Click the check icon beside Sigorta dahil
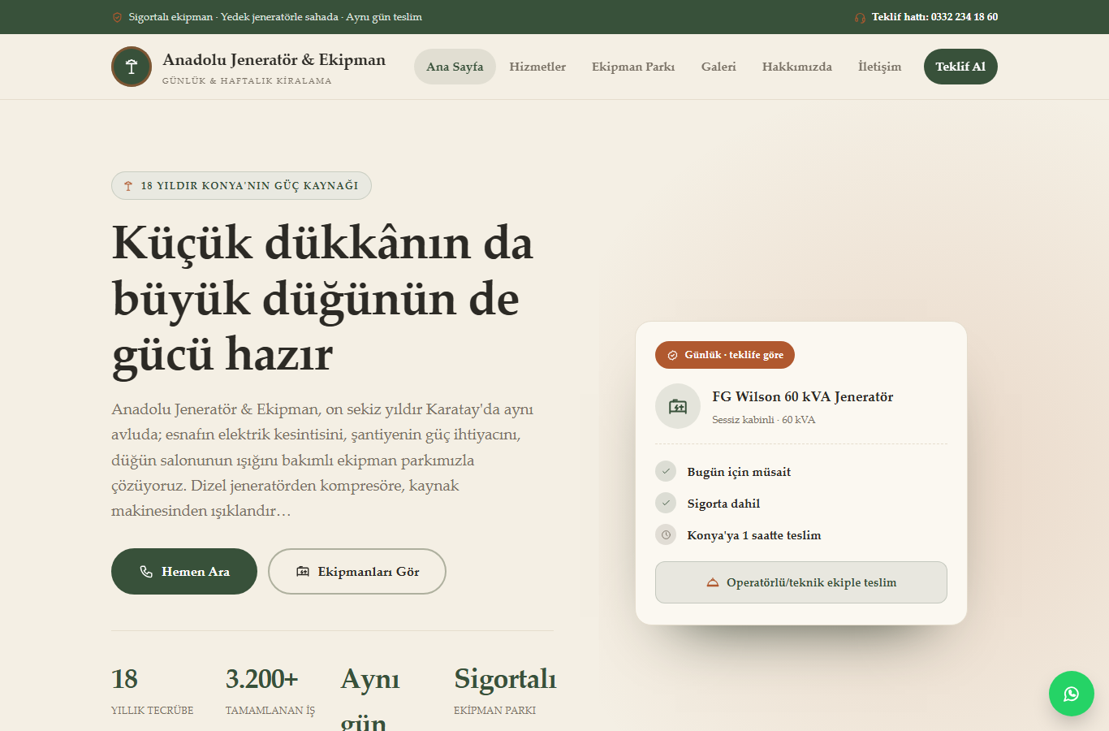 coord(666,503)
